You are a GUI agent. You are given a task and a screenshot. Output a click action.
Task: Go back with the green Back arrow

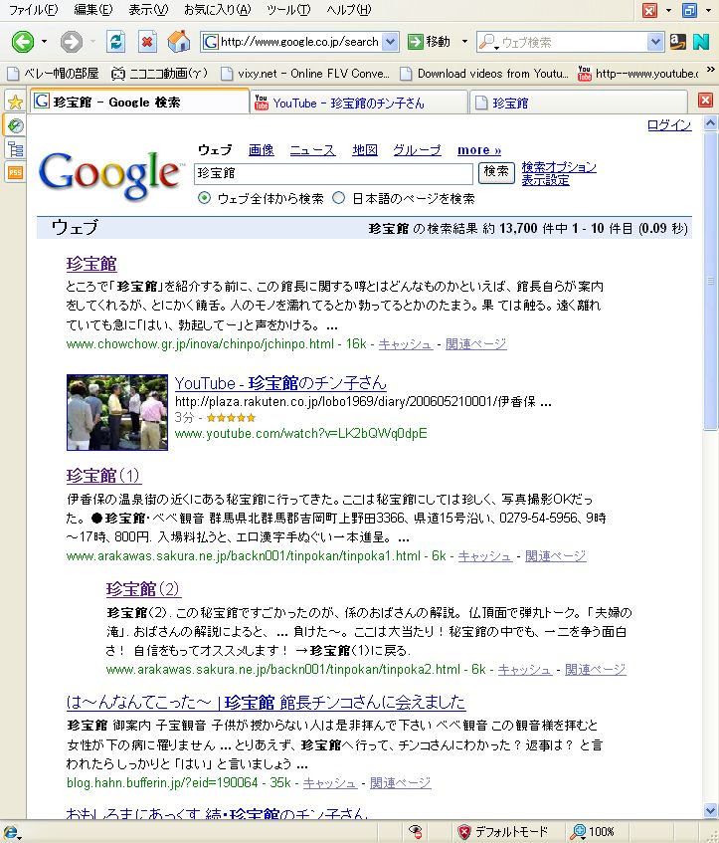tap(23, 42)
